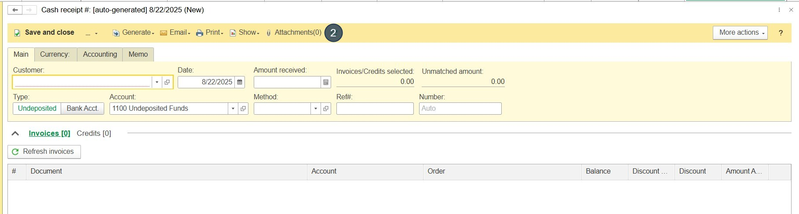Switch to the Accounting tab
Image resolution: width=799 pixels, height=214 pixels.
[x=100, y=54]
